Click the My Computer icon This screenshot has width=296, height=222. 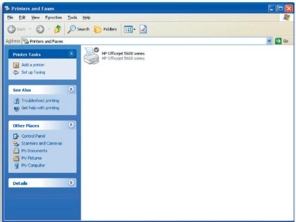pos(16,165)
